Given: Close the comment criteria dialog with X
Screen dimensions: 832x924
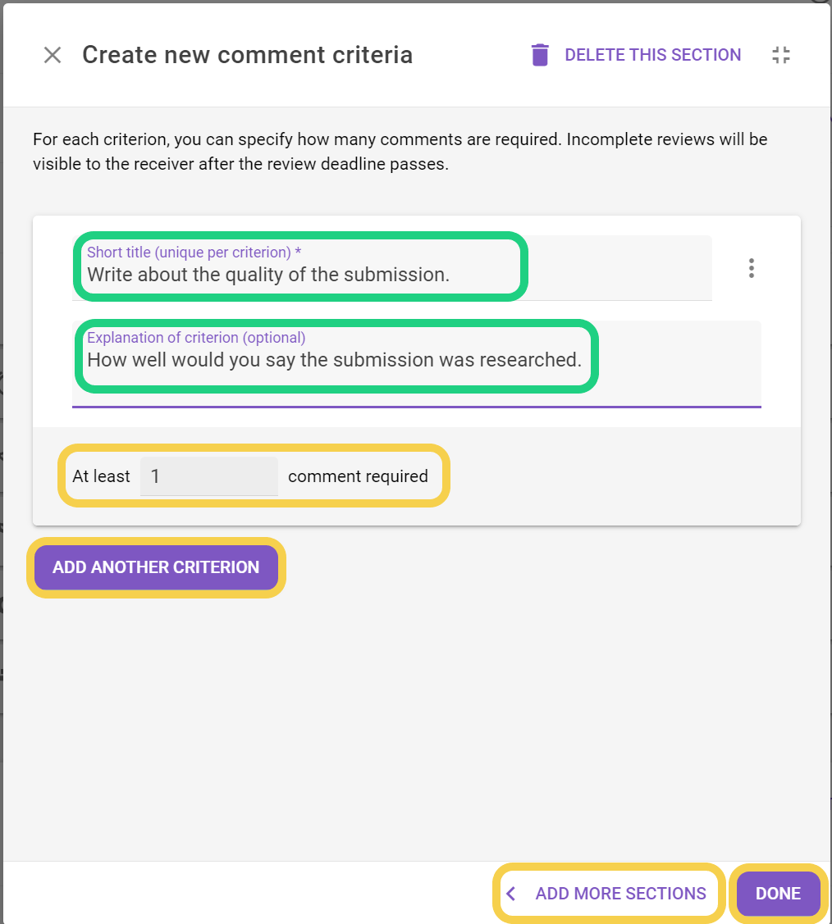Looking at the screenshot, I should tap(53, 55).
